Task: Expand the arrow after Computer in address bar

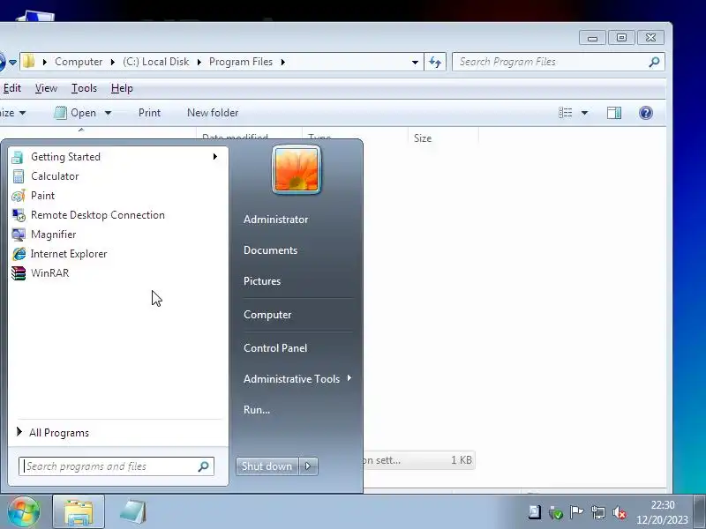Action: click(113, 62)
